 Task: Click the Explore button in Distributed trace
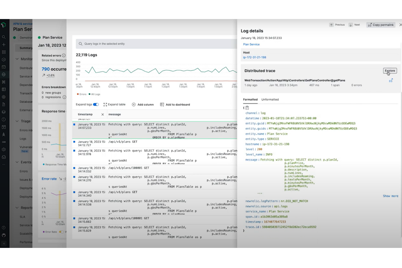tap(390, 71)
